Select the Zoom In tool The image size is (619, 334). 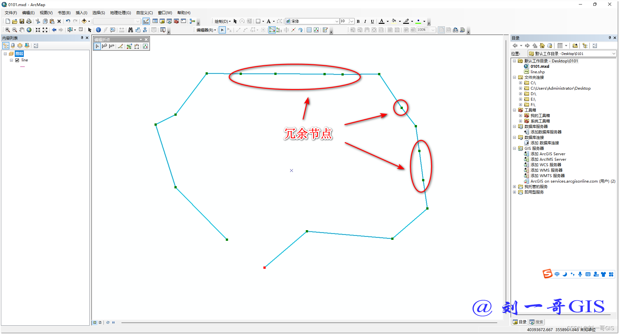pyautogui.click(x=7, y=30)
